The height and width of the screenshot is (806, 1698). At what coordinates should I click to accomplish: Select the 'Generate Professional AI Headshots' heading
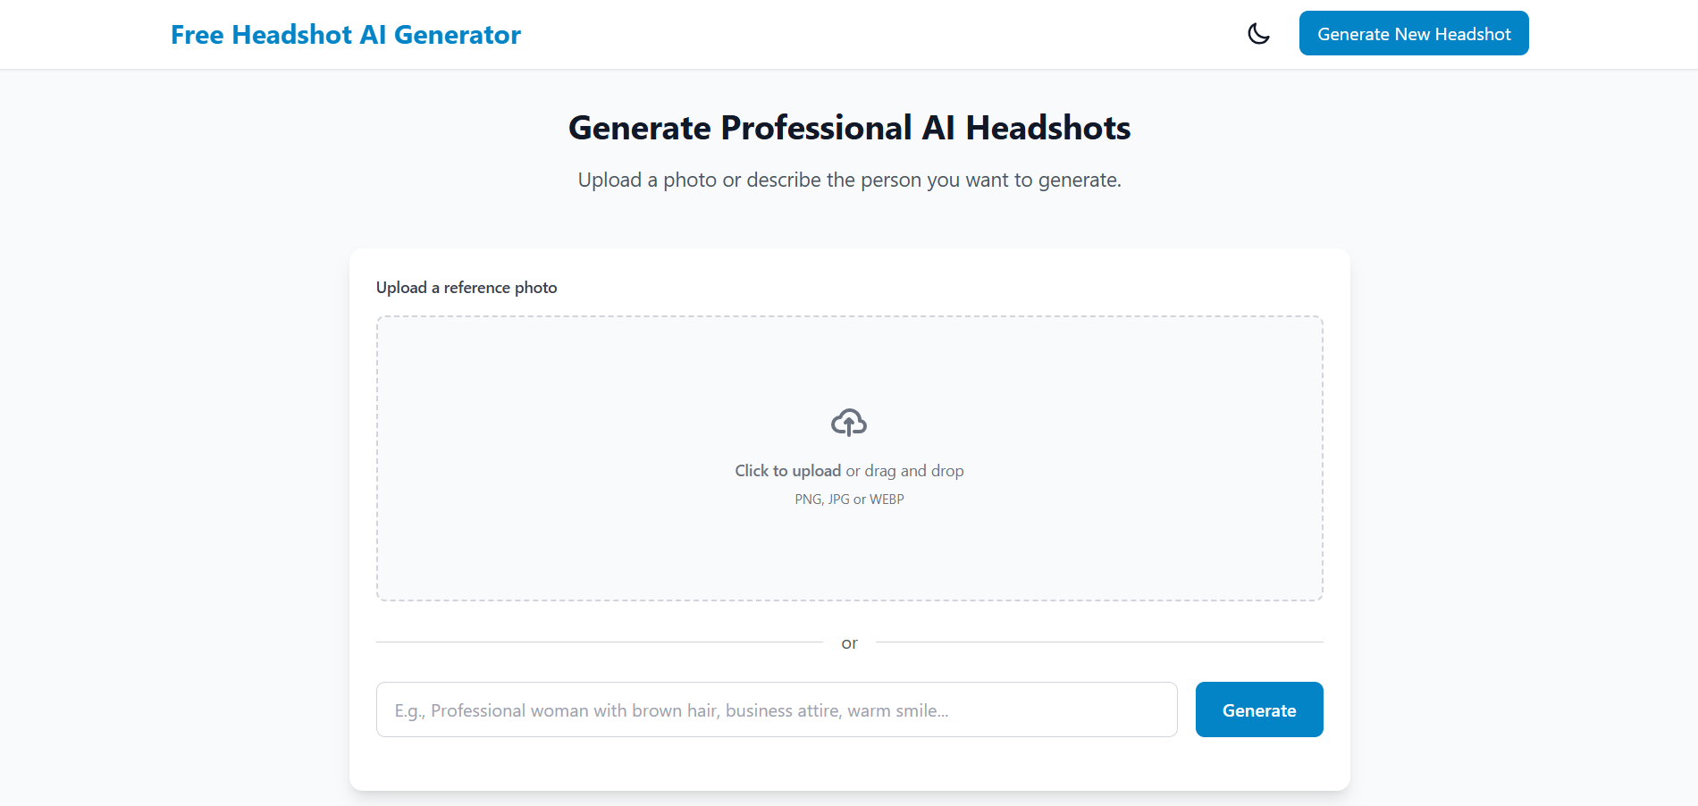pyautogui.click(x=848, y=128)
